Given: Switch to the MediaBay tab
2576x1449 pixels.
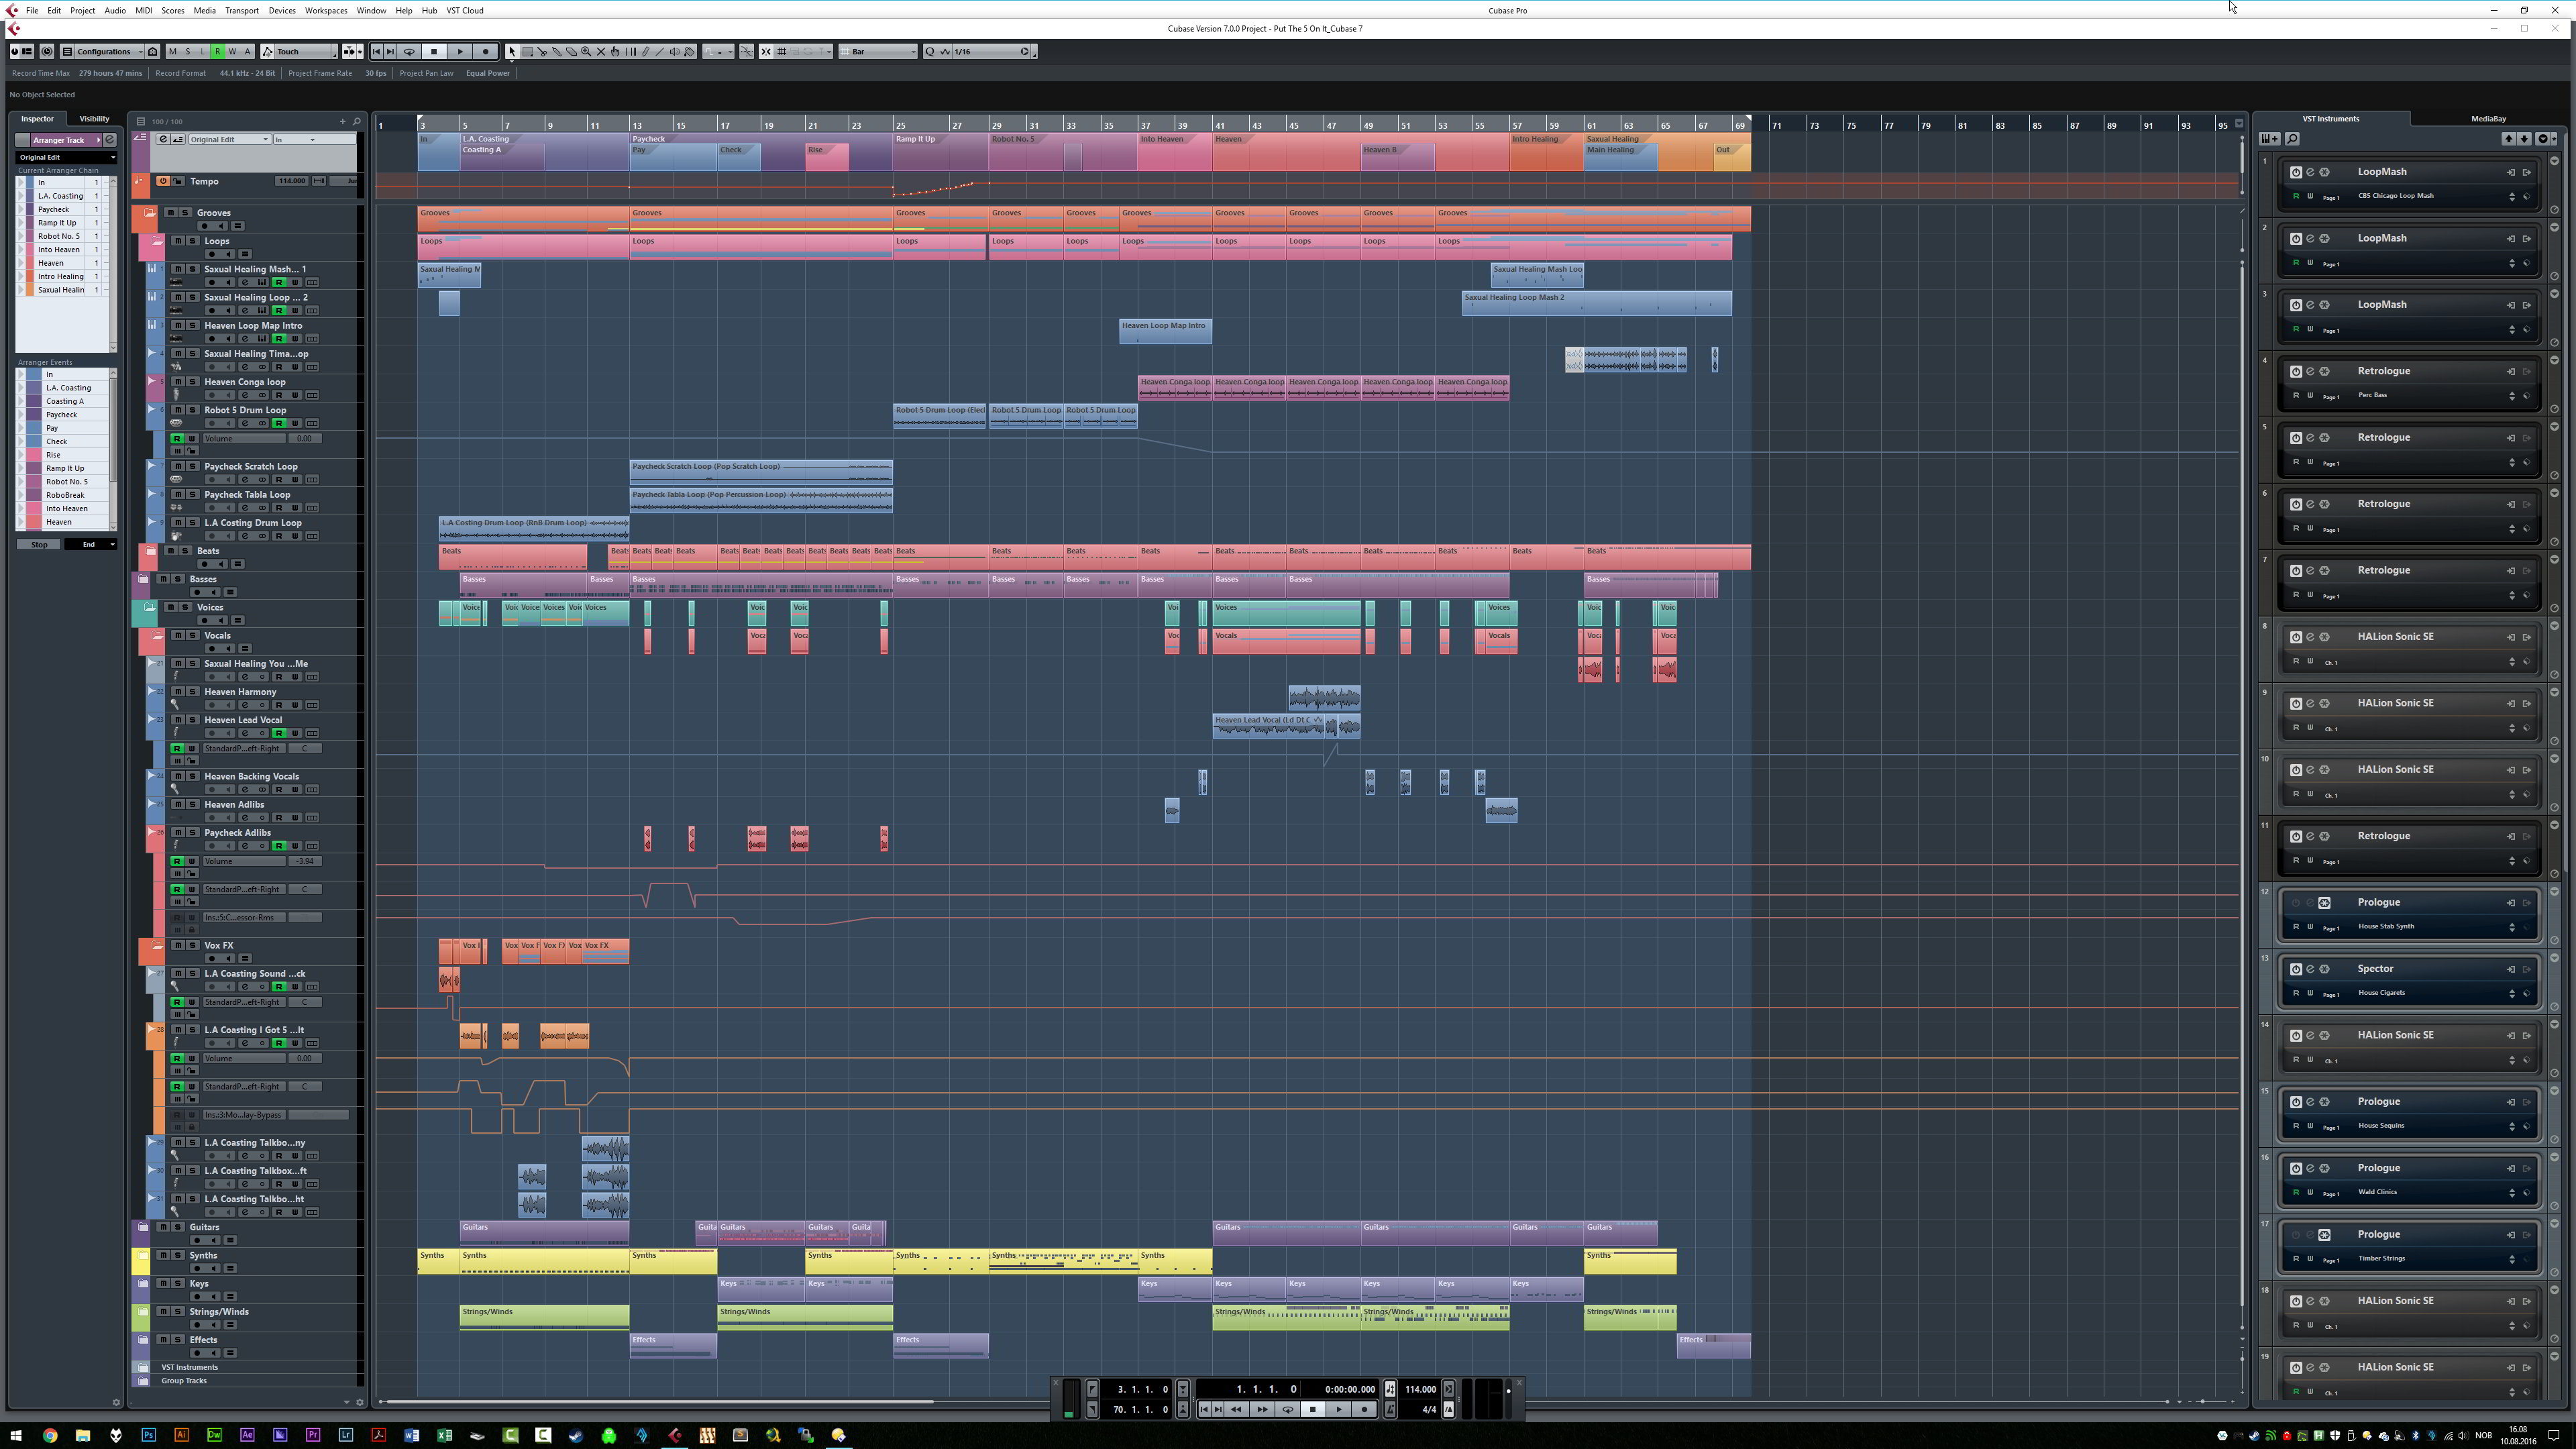Looking at the screenshot, I should (x=2488, y=119).
